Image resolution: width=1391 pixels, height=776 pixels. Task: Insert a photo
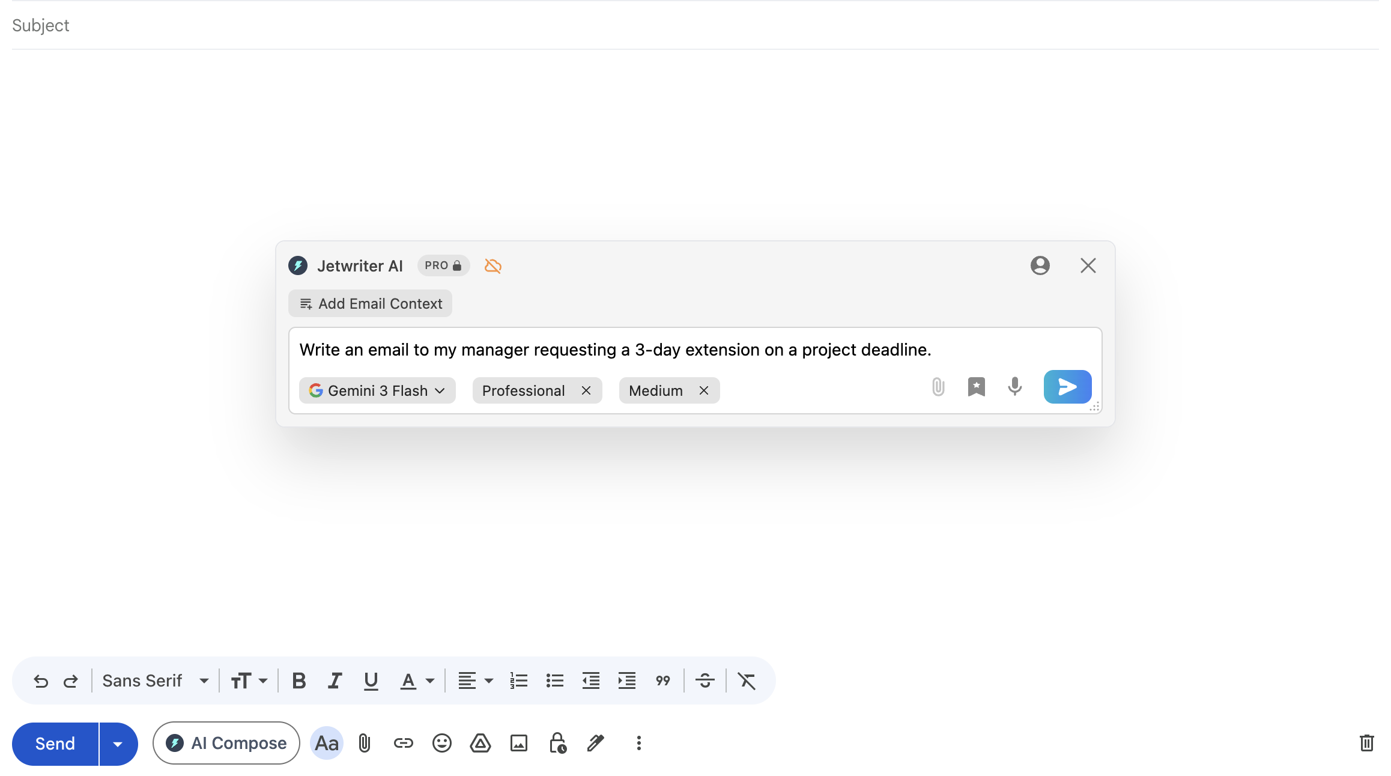(519, 744)
